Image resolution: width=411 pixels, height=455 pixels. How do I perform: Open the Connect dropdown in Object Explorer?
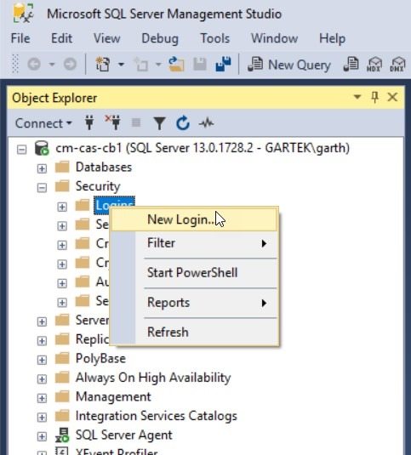point(43,123)
